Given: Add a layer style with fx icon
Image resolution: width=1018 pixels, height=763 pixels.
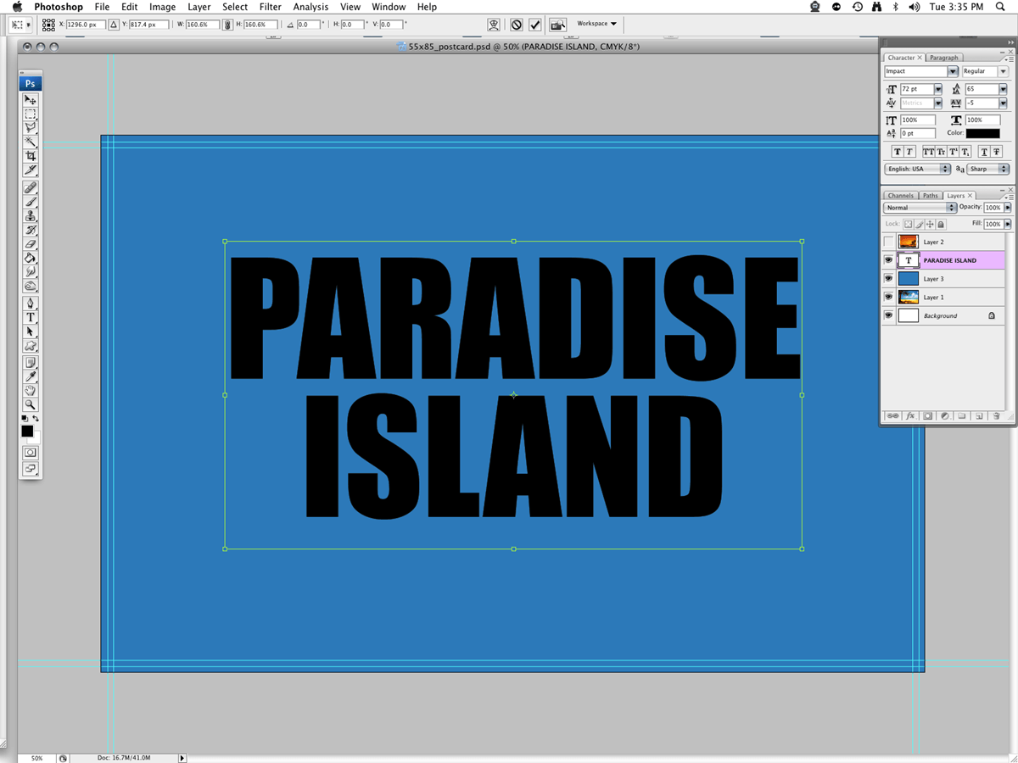Looking at the screenshot, I should [x=910, y=416].
